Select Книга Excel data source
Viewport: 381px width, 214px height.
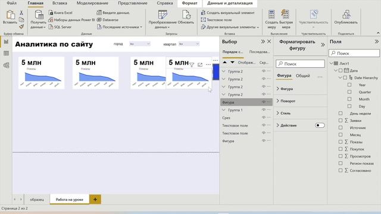tap(61, 12)
